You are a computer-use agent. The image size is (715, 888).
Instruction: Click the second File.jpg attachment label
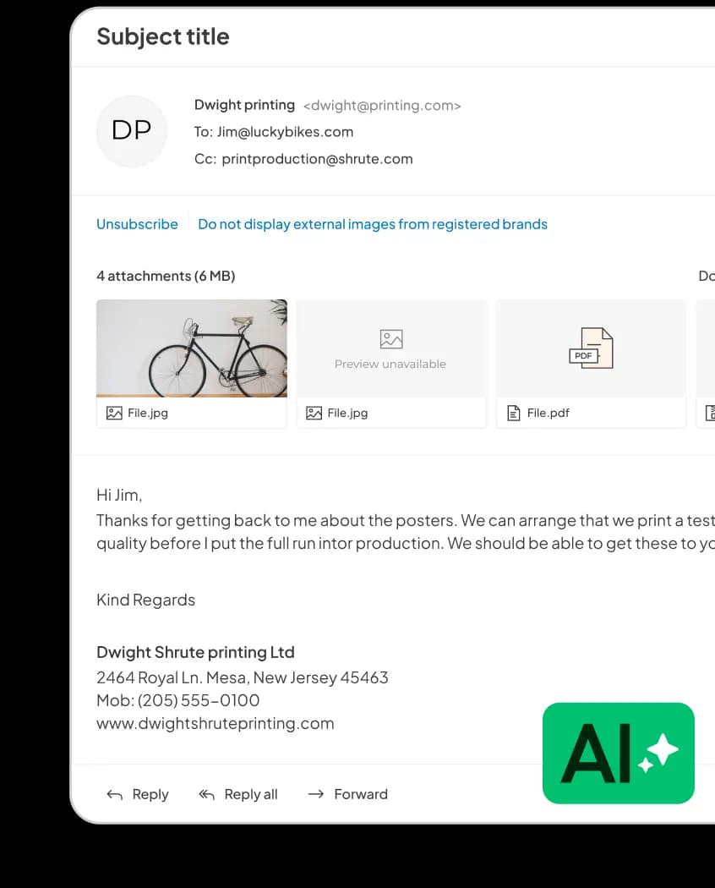coord(347,413)
